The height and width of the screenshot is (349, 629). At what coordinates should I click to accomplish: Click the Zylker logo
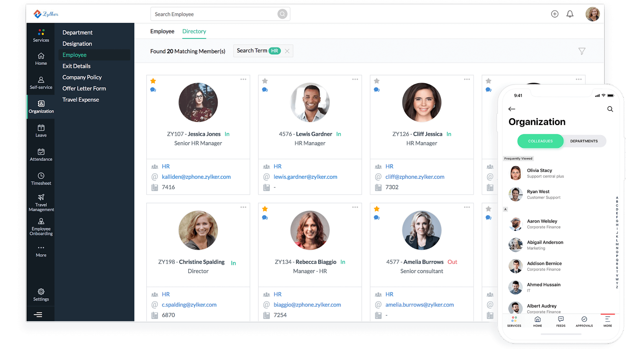46,14
